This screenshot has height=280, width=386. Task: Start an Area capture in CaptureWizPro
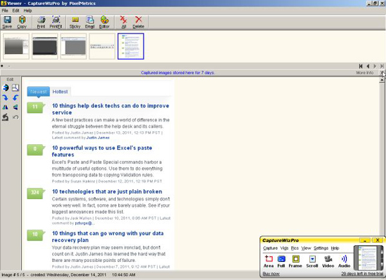[269, 261]
